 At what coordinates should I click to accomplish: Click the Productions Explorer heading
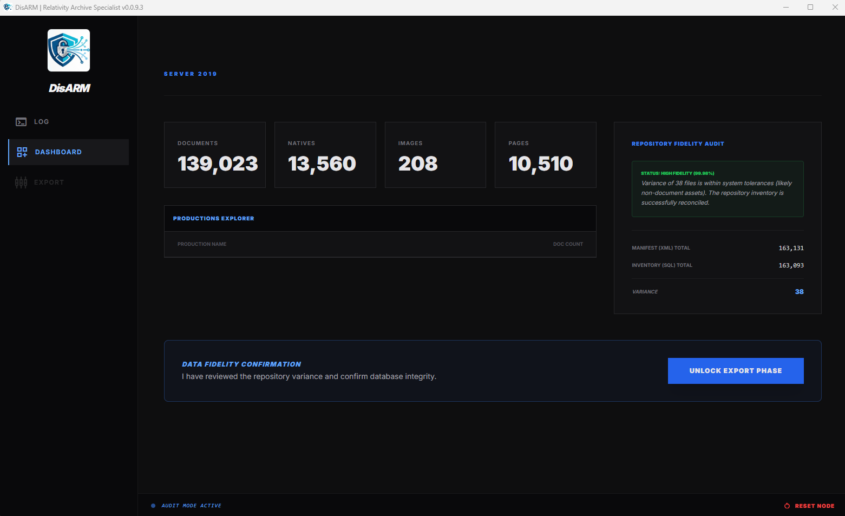(x=213, y=219)
